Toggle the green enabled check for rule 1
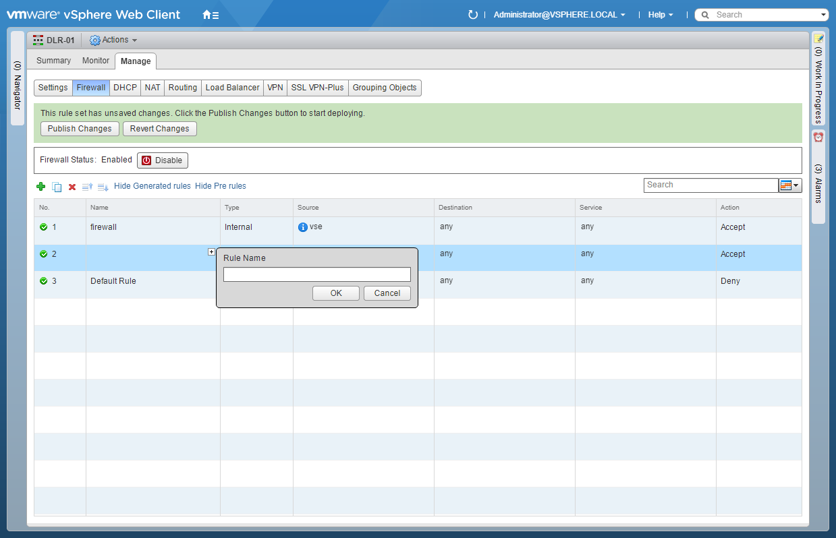Image resolution: width=836 pixels, height=538 pixels. (44, 227)
